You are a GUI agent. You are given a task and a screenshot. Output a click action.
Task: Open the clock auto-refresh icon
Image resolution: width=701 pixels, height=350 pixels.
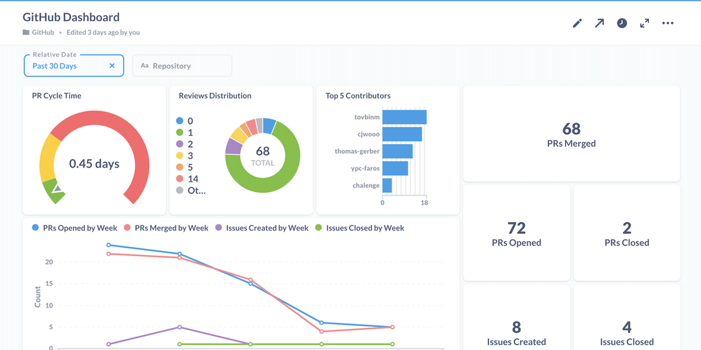[x=622, y=23]
